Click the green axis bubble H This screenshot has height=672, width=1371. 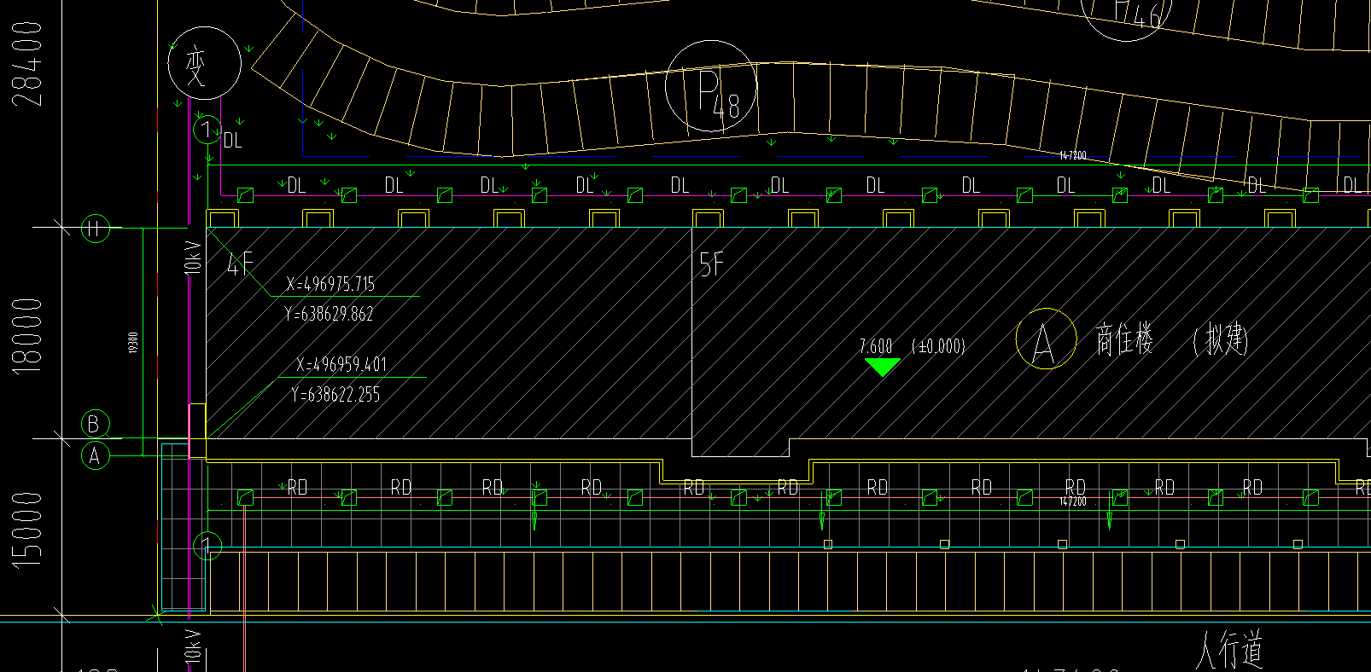click(96, 229)
